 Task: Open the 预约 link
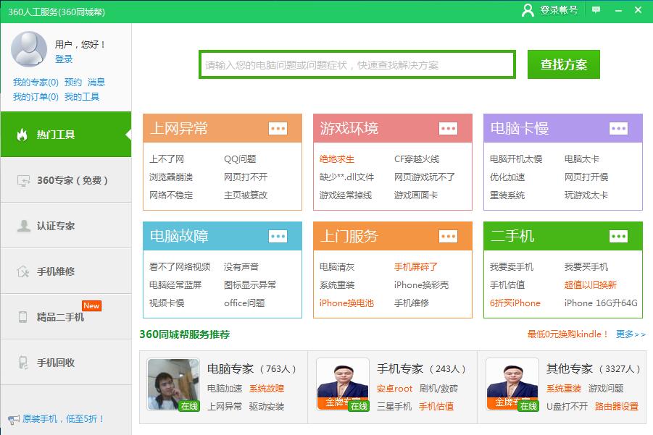[x=73, y=83]
